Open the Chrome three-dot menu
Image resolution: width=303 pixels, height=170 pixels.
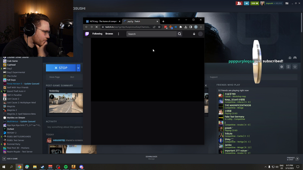click(201, 27)
